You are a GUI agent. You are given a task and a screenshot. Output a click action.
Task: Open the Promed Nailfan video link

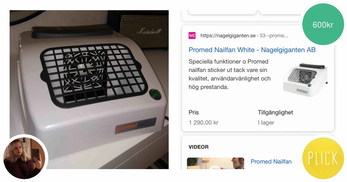[x=271, y=162]
